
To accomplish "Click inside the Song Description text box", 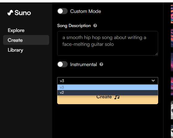I will [108, 43].
